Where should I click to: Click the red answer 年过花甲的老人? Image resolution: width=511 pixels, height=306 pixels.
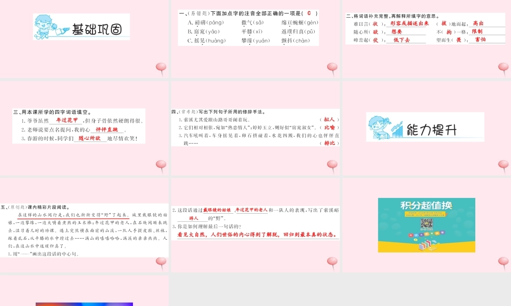pos(251,210)
